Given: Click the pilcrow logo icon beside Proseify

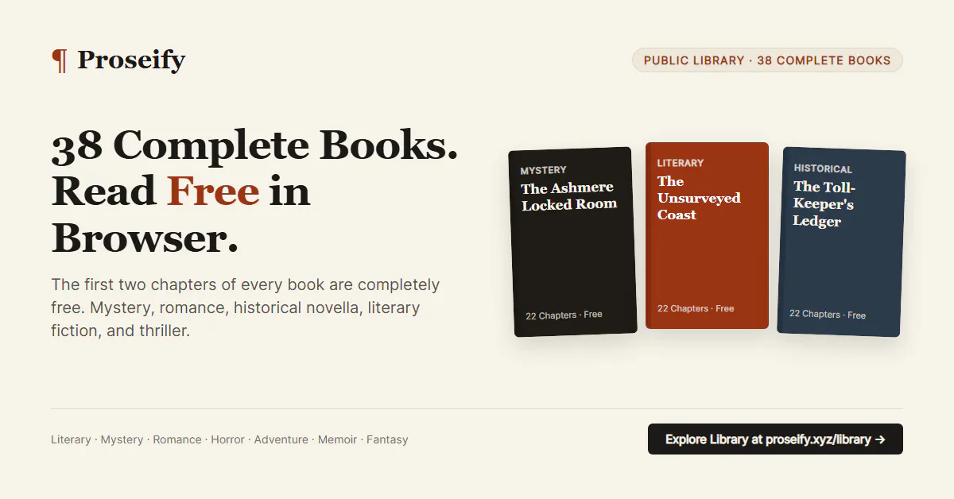Looking at the screenshot, I should coord(60,60).
